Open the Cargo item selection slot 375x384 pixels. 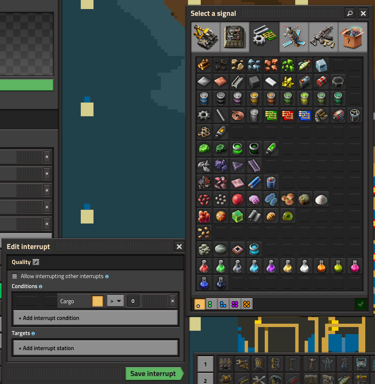[x=98, y=301]
